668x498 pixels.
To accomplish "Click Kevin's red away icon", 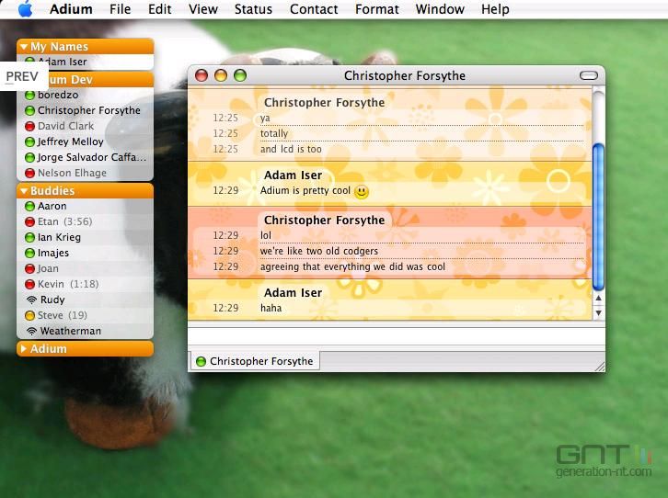I will 29,284.
